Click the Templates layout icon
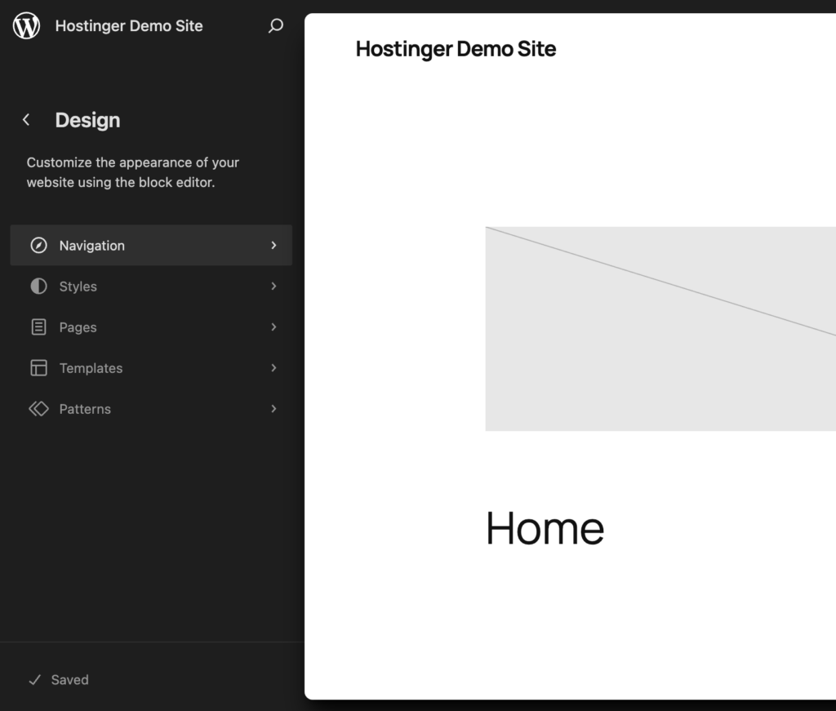The image size is (836, 711). click(x=38, y=367)
